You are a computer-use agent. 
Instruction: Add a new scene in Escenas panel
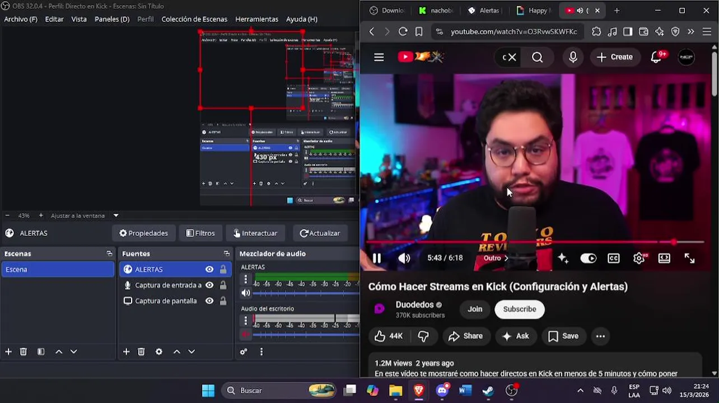(x=8, y=352)
